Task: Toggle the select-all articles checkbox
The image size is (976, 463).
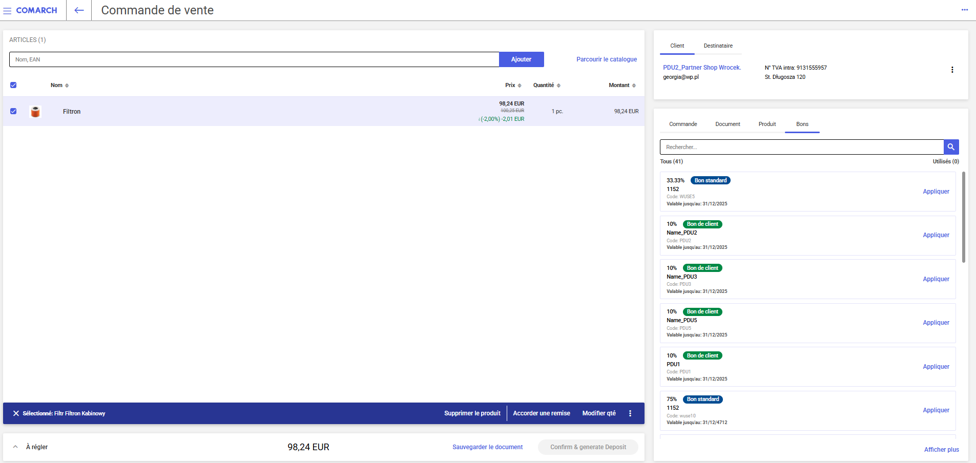Action: pos(13,85)
